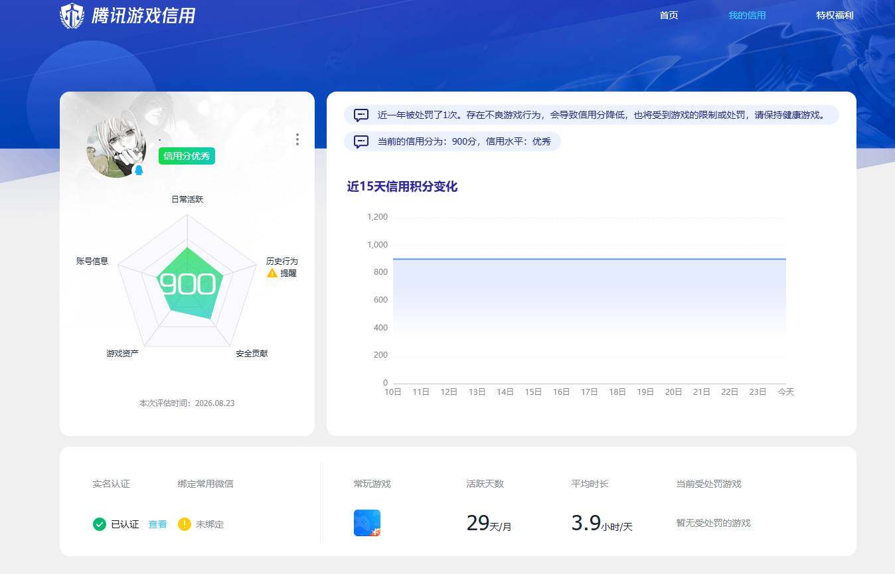Click the 已认证 status text
895x574 pixels.
(125, 524)
